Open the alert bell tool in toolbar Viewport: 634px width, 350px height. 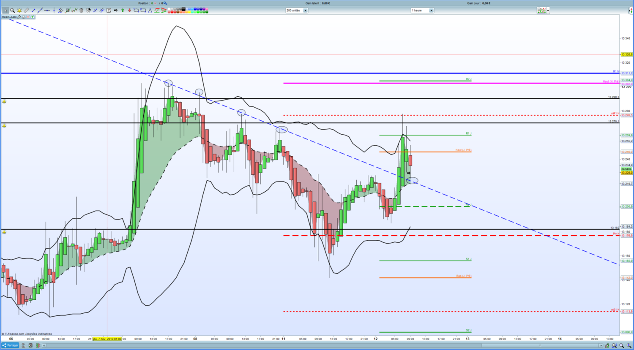(19, 10)
